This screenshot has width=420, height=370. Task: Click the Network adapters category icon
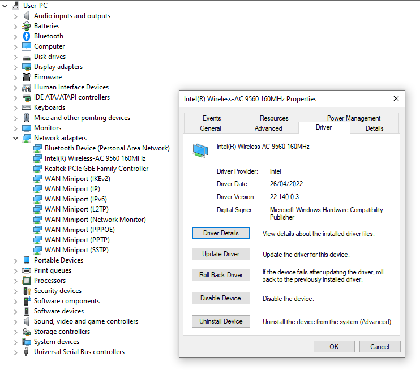click(x=26, y=138)
